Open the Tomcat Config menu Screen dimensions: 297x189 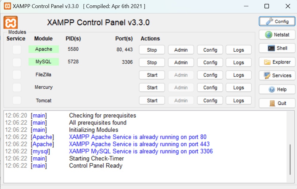tap(210, 100)
